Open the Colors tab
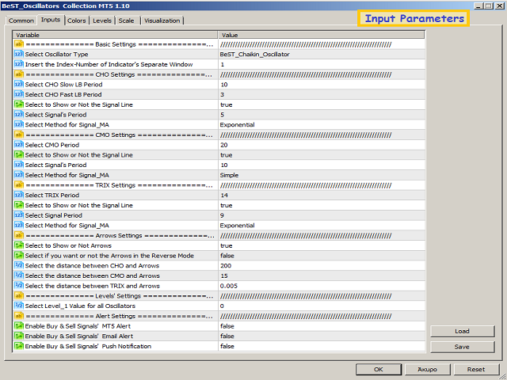Image resolution: width=507 pixels, height=380 pixels. coord(77,21)
